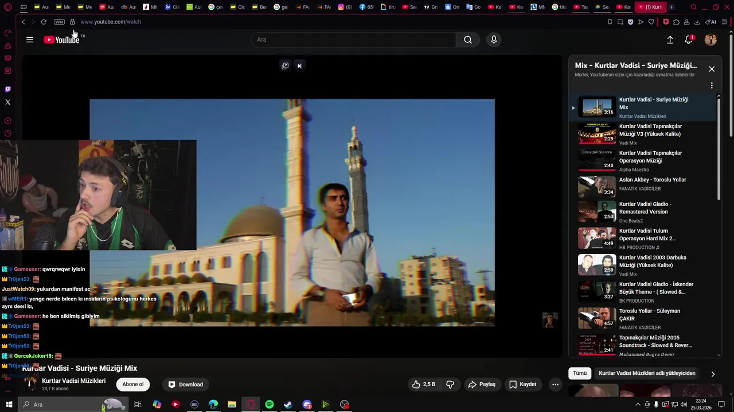Save the video with Kaydet

(x=522, y=385)
